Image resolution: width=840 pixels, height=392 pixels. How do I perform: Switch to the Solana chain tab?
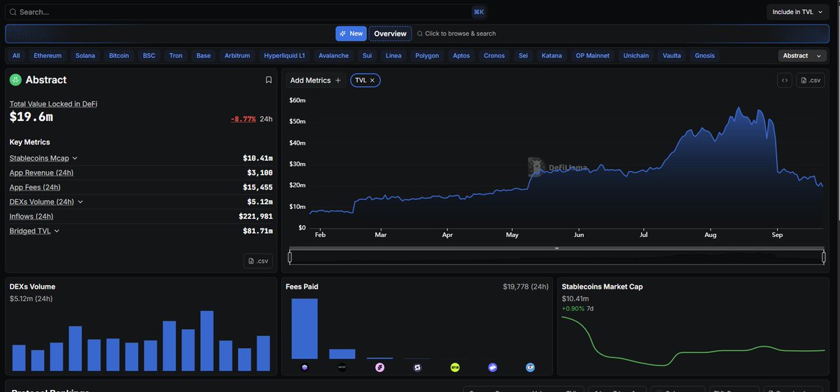85,56
